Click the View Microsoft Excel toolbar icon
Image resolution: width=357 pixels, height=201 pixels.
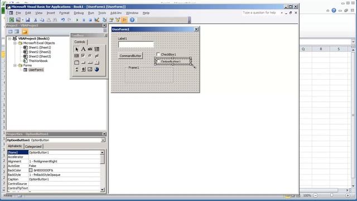tap(11, 20)
